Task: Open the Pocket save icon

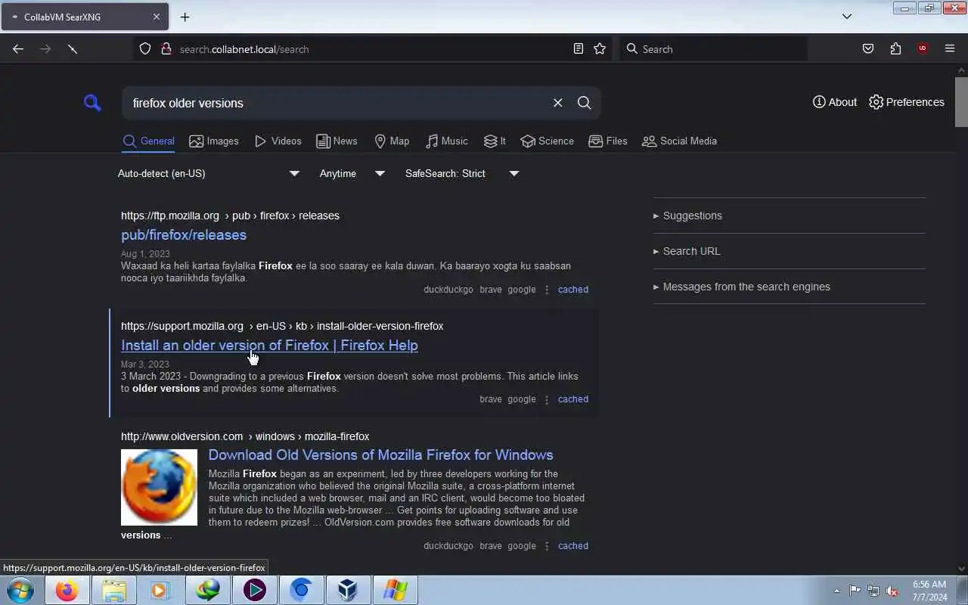Action: (868, 48)
